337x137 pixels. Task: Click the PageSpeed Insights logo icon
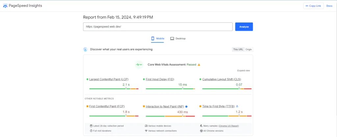5,6
